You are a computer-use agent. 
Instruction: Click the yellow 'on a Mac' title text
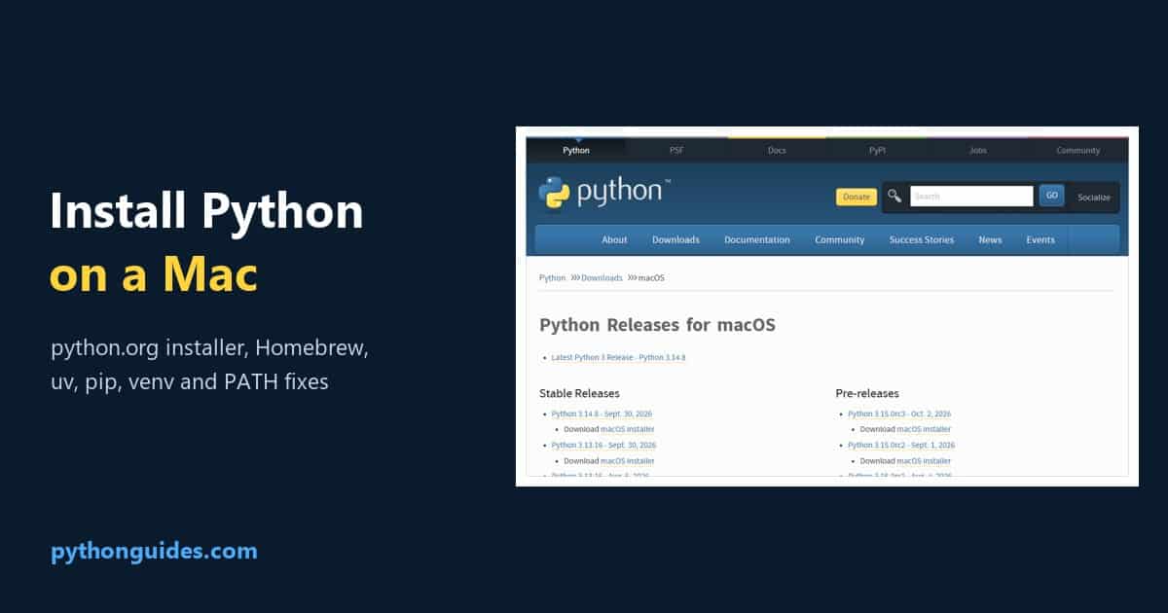click(154, 275)
